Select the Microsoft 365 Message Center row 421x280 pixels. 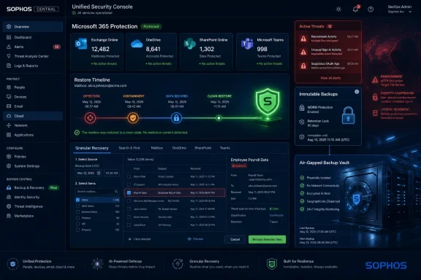coord(175,201)
